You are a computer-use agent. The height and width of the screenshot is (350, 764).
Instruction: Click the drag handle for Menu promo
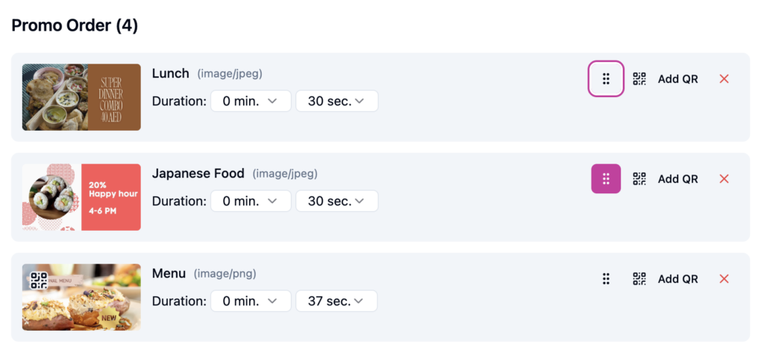(x=606, y=279)
